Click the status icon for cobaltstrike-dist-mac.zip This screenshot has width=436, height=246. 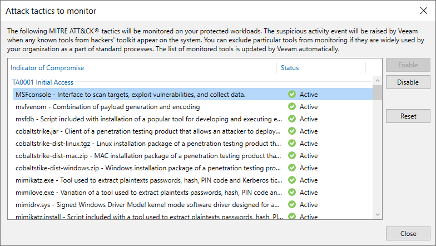(292, 156)
